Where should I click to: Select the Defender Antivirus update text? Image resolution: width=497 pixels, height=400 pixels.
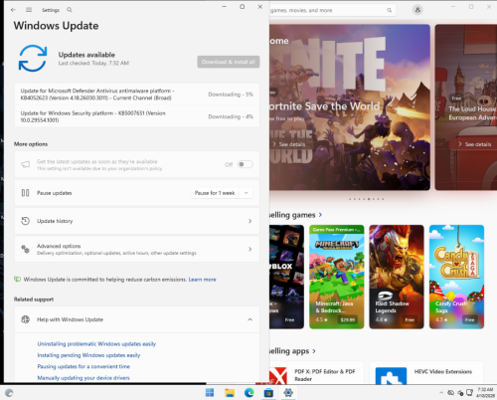pyautogui.click(x=97, y=95)
